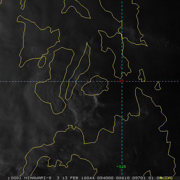This screenshot has width=180, height=180.
Task: Click where cyan latitude and longitude lines cross
Action: tap(122, 81)
